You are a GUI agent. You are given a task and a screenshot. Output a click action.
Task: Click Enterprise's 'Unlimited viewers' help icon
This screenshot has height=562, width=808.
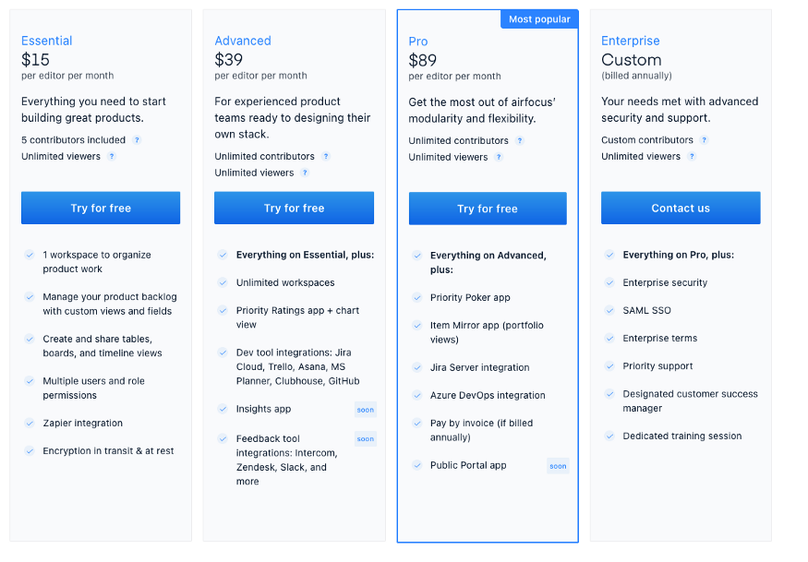(693, 158)
